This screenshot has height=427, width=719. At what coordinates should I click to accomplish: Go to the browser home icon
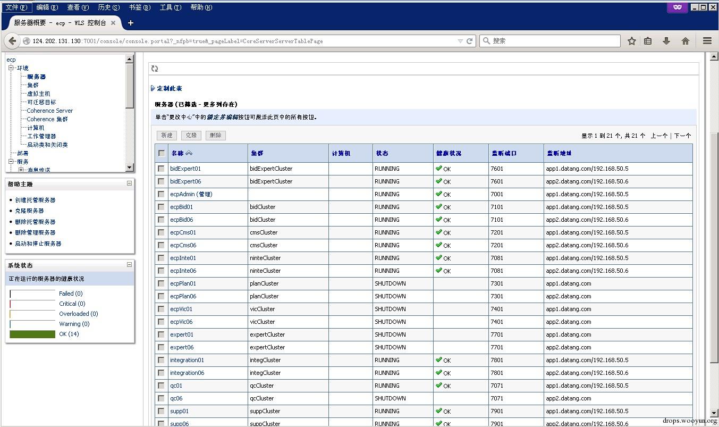coord(686,41)
